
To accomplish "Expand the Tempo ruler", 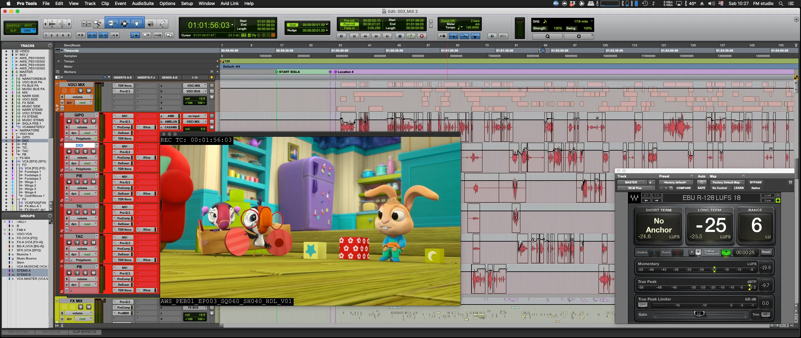I will (59, 61).
